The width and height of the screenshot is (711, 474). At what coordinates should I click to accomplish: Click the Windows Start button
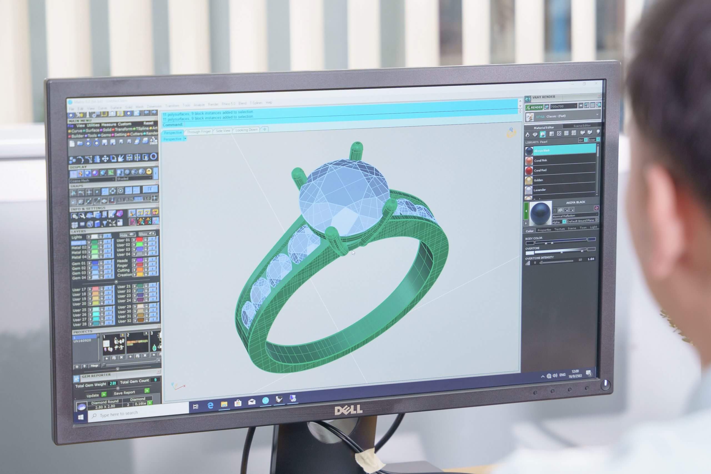[81, 417]
